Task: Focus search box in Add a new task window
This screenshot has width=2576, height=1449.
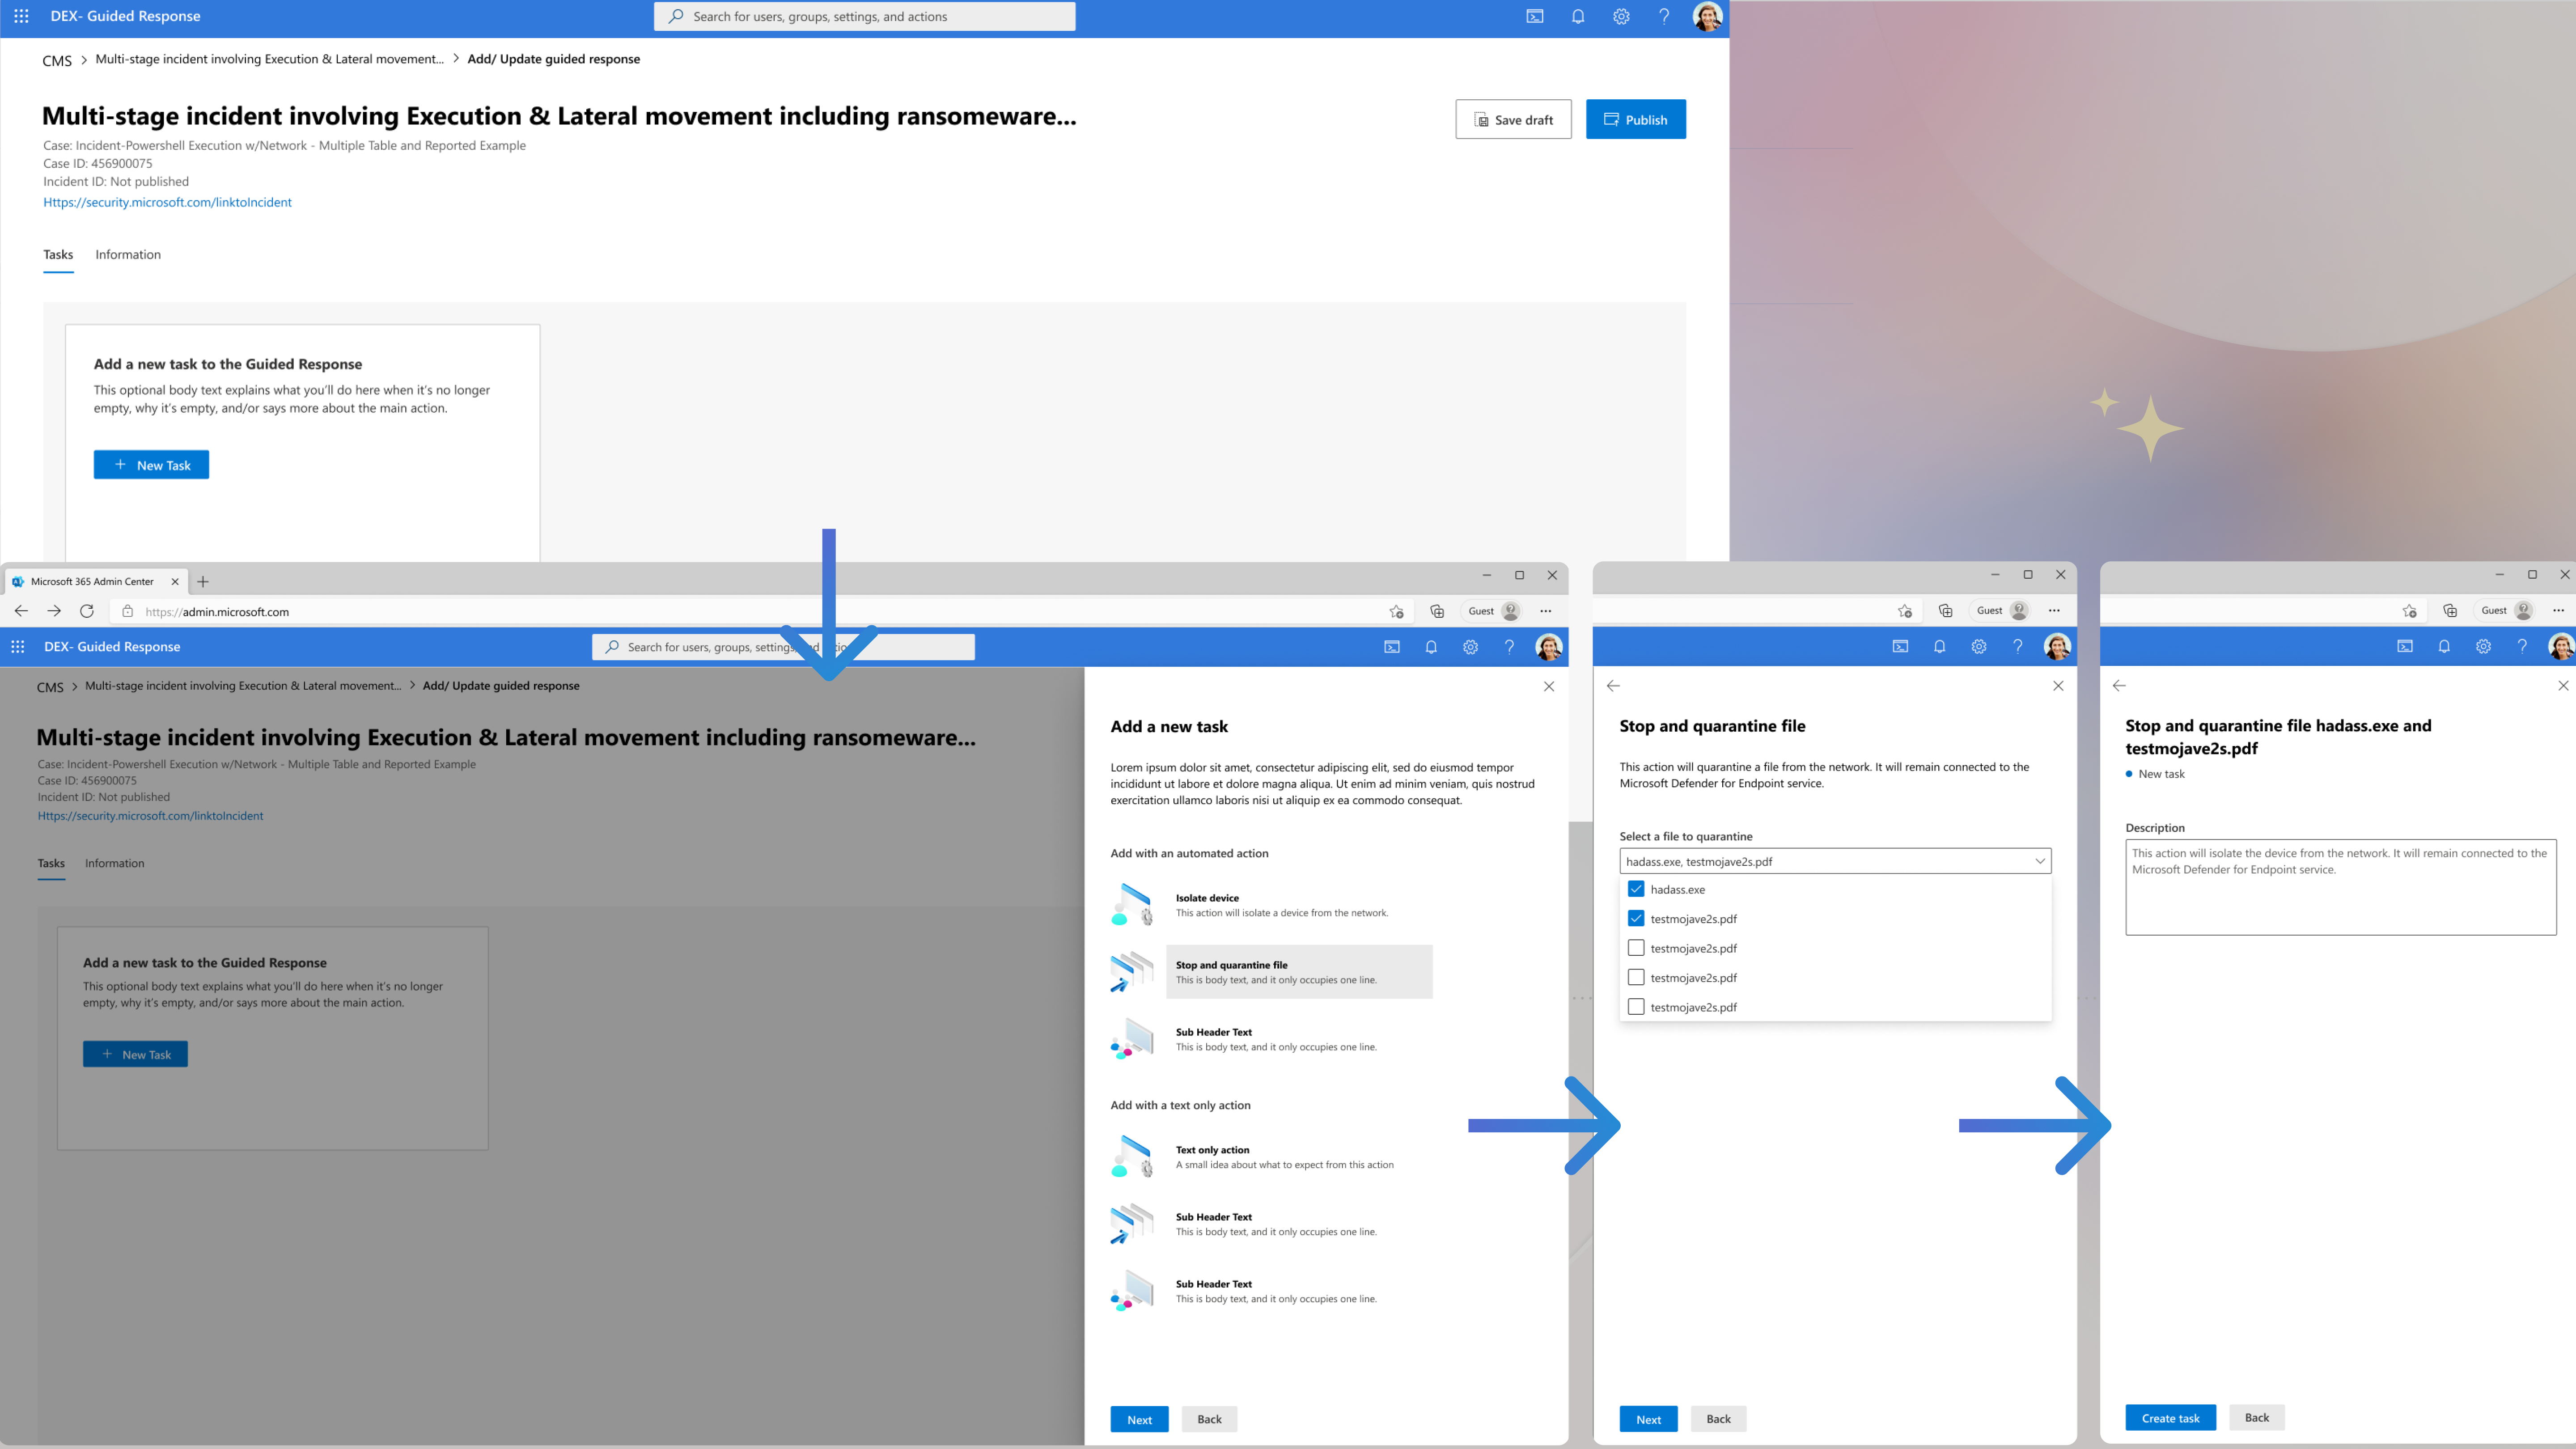Action: [783, 647]
